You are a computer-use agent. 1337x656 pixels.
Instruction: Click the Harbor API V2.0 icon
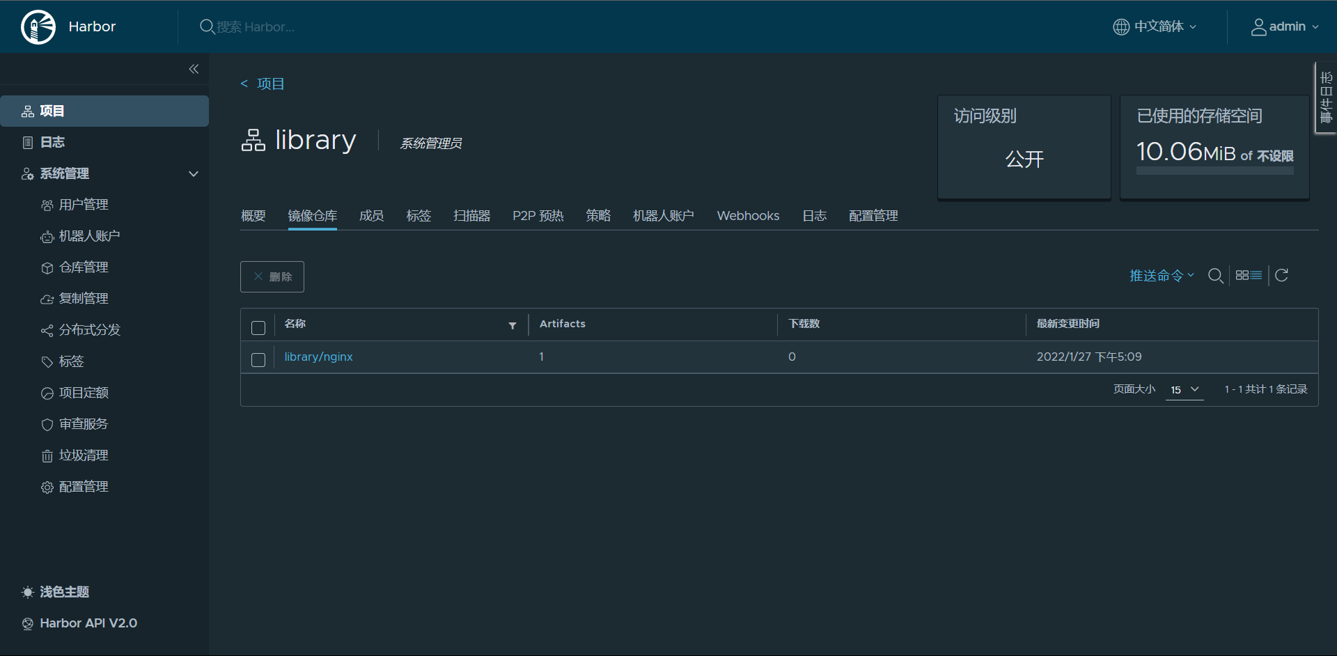[x=28, y=624]
